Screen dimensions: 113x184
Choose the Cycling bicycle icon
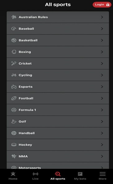[x=14, y=75]
